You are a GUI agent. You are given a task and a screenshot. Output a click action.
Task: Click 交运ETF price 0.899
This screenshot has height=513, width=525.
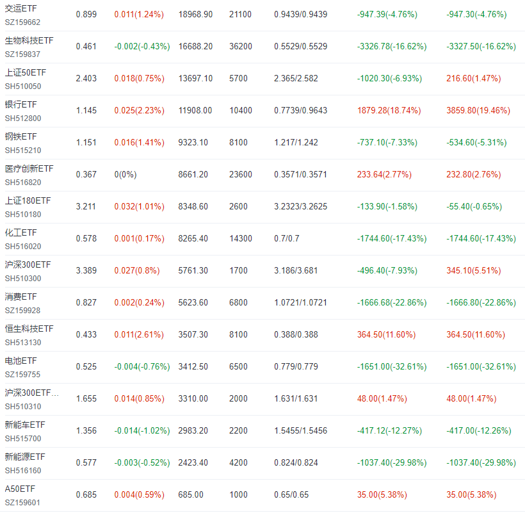86,14
